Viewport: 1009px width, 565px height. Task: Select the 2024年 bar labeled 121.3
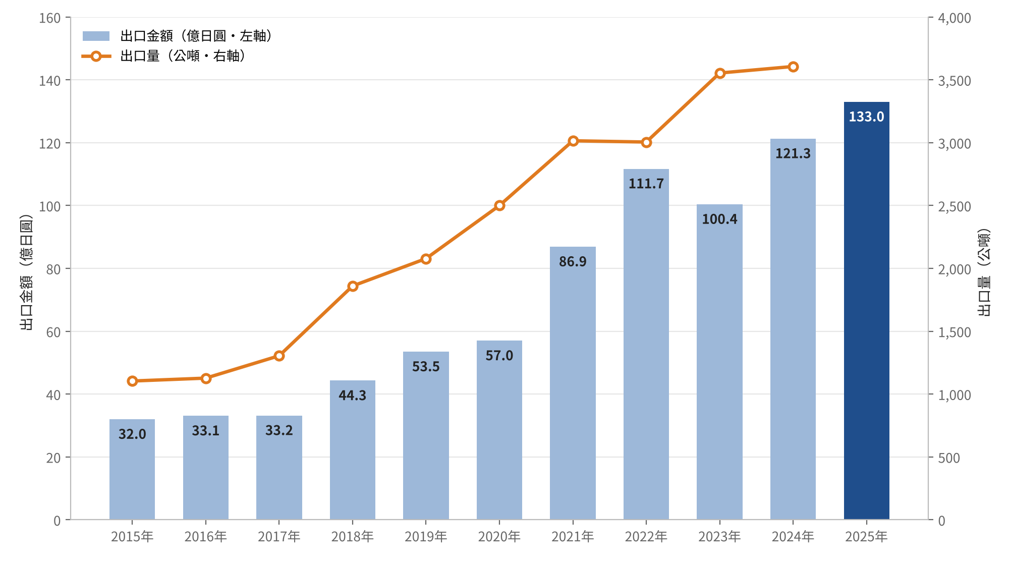793,329
